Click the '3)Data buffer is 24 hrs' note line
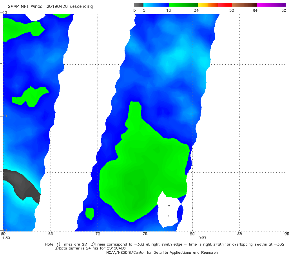 point(90,248)
